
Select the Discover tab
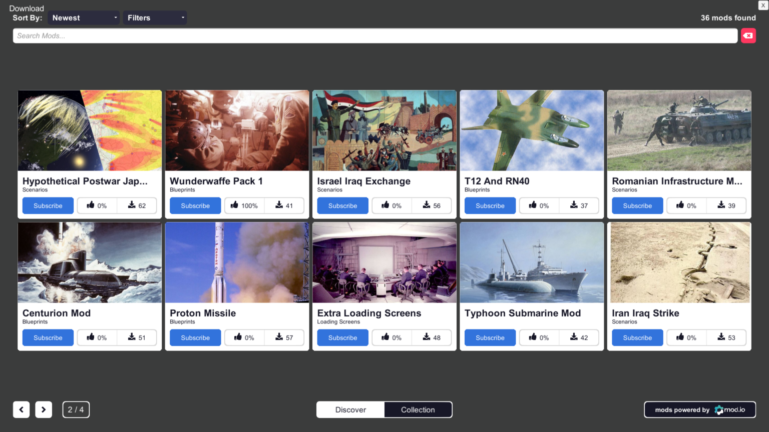[350, 409]
